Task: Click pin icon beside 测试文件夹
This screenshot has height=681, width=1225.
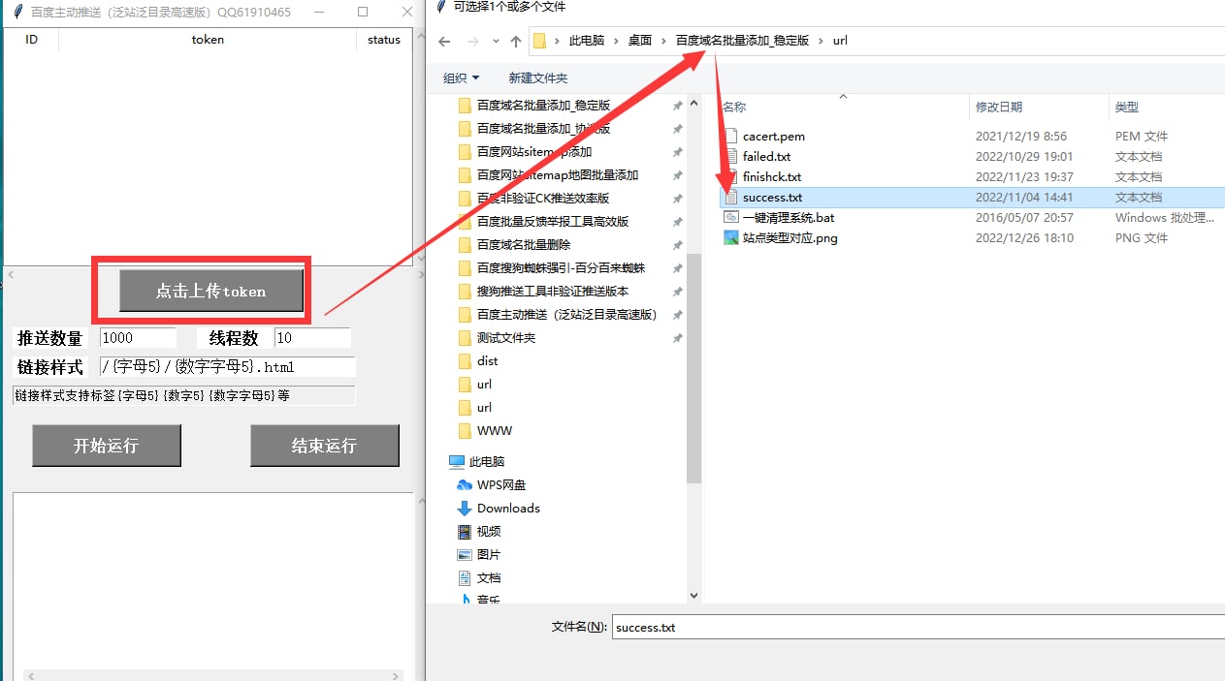Action: coord(677,338)
